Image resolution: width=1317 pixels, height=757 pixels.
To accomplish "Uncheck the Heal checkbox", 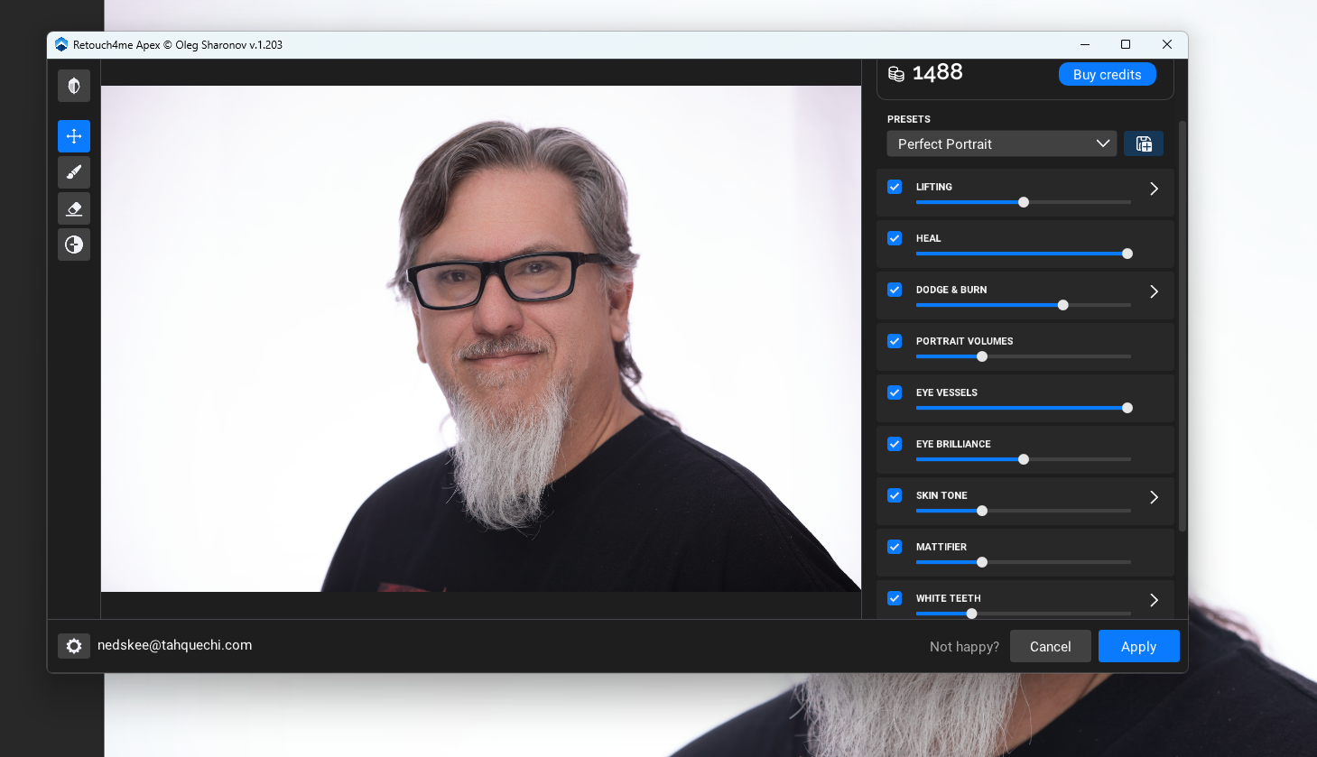I will point(895,238).
